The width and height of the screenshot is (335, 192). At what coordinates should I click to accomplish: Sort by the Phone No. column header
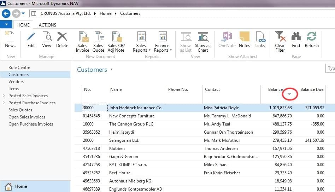point(184,94)
